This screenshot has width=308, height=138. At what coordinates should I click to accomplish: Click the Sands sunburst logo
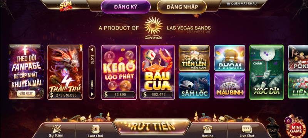[153, 28]
